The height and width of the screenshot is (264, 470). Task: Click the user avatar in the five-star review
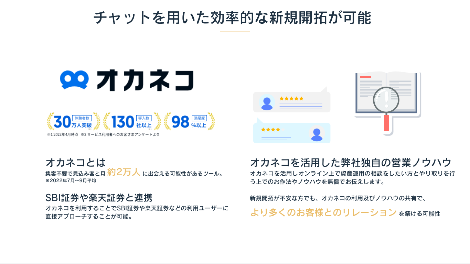point(267,102)
